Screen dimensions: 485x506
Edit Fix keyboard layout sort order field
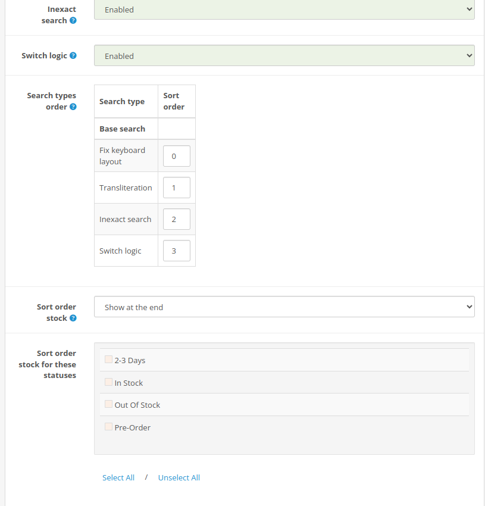pyautogui.click(x=177, y=156)
